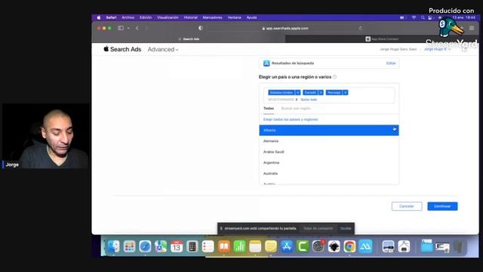Open Maps from the dock

coord(161,246)
